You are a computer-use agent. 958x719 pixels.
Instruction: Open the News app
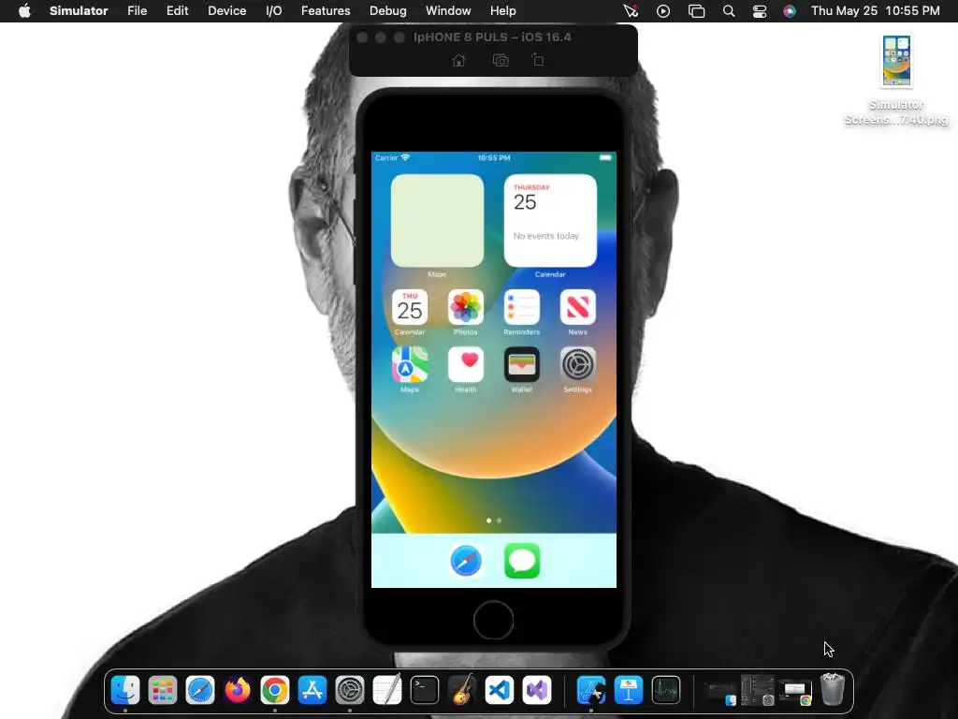[577, 307]
